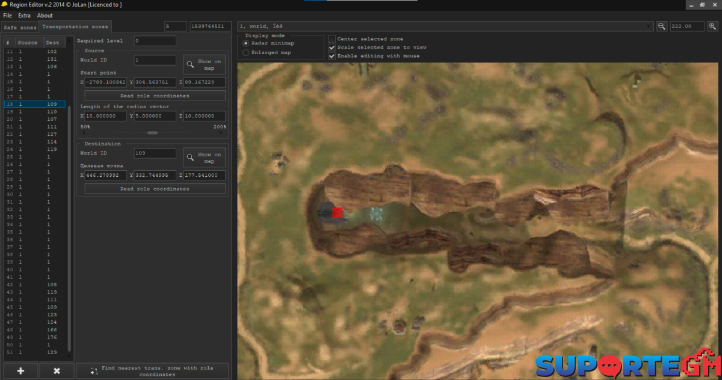The width and height of the screenshot is (722, 380).
Task: Select zone row 13 with destination 106
Action: [34, 67]
